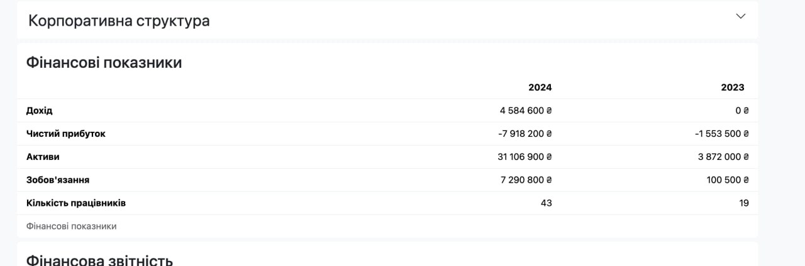Click the 2024 employee count 43

[x=546, y=203]
